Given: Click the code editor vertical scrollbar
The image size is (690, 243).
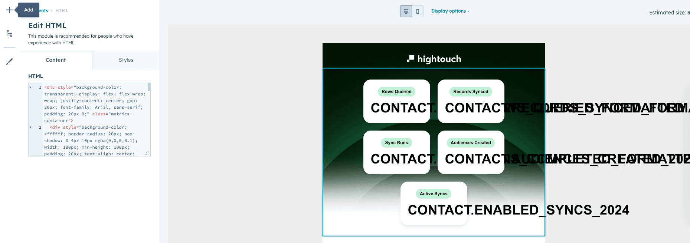Looking at the screenshot, I should 149,87.
